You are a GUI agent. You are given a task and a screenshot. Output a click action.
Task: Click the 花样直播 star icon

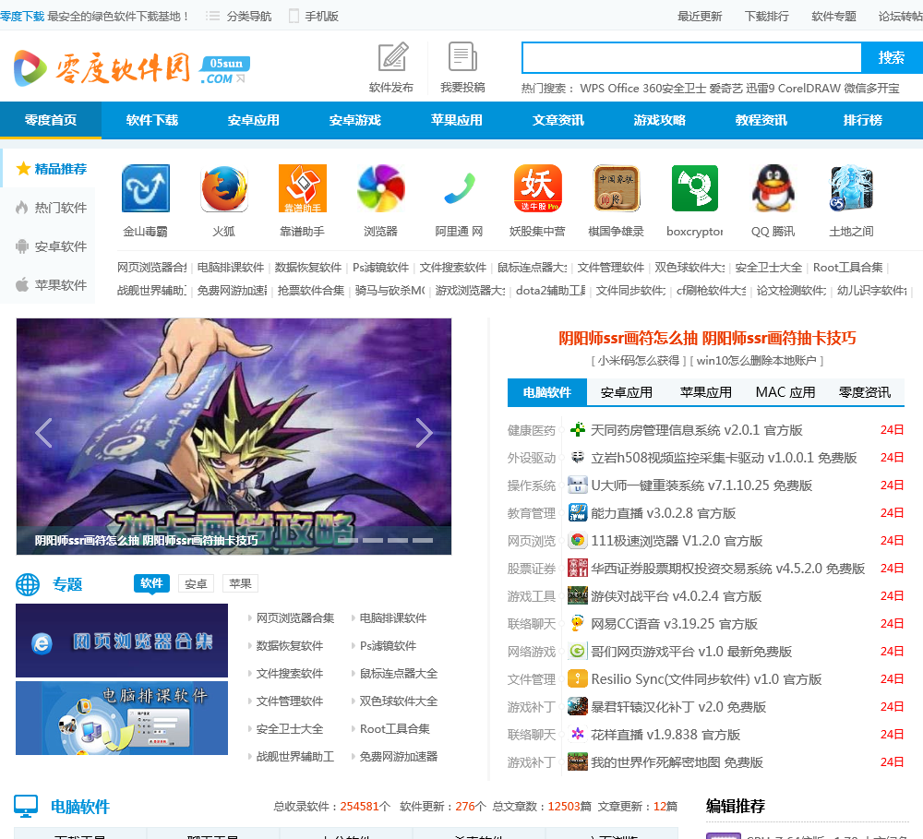(x=578, y=734)
